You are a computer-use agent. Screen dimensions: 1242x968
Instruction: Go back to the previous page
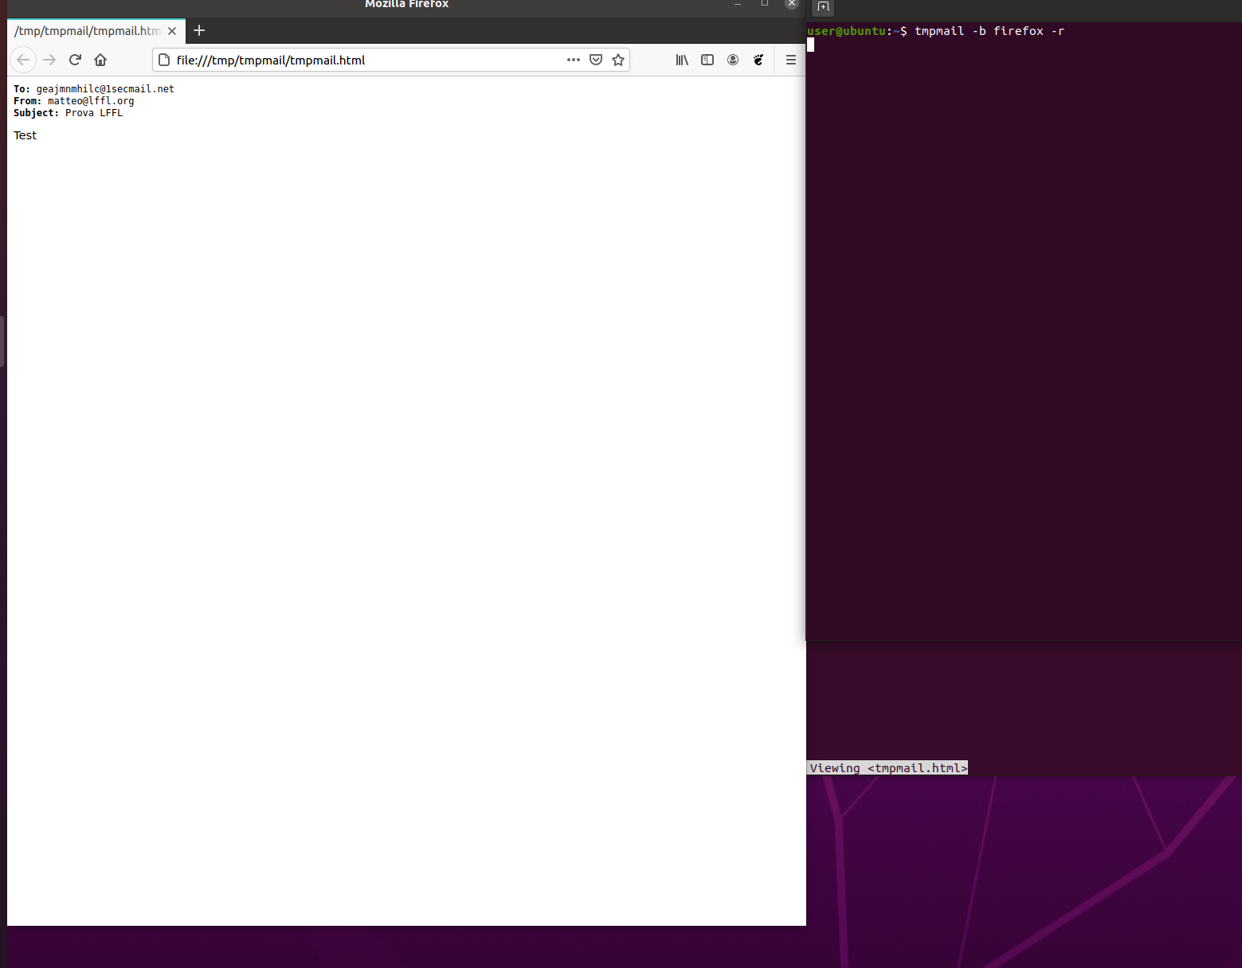(23, 60)
